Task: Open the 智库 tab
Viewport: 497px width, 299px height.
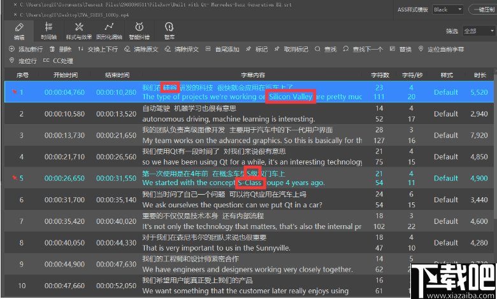Action: (169, 31)
